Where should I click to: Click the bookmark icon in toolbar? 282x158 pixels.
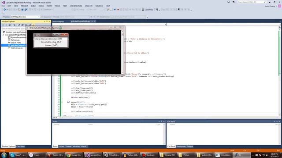pos(178,10)
